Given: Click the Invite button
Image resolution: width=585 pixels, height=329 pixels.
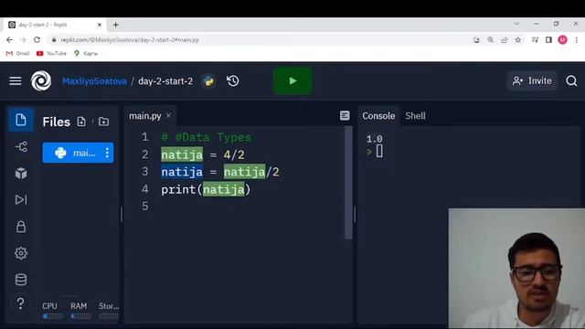Looking at the screenshot, I should [x=532, y=81].
